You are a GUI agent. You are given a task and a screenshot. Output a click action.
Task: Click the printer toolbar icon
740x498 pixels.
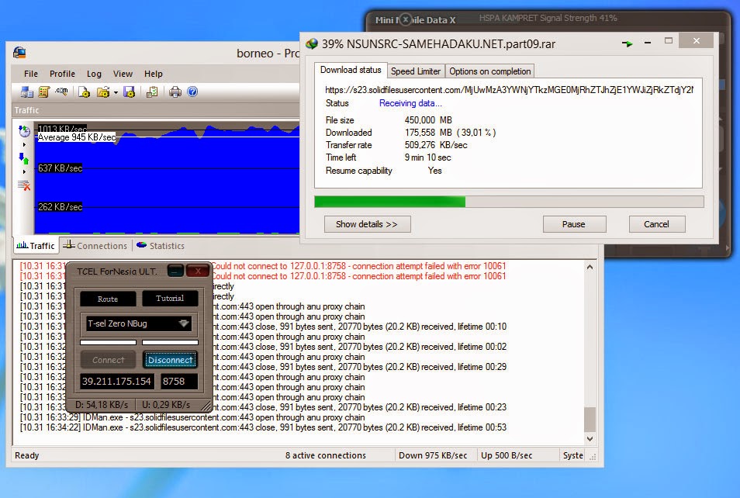(x=175, y=92)
